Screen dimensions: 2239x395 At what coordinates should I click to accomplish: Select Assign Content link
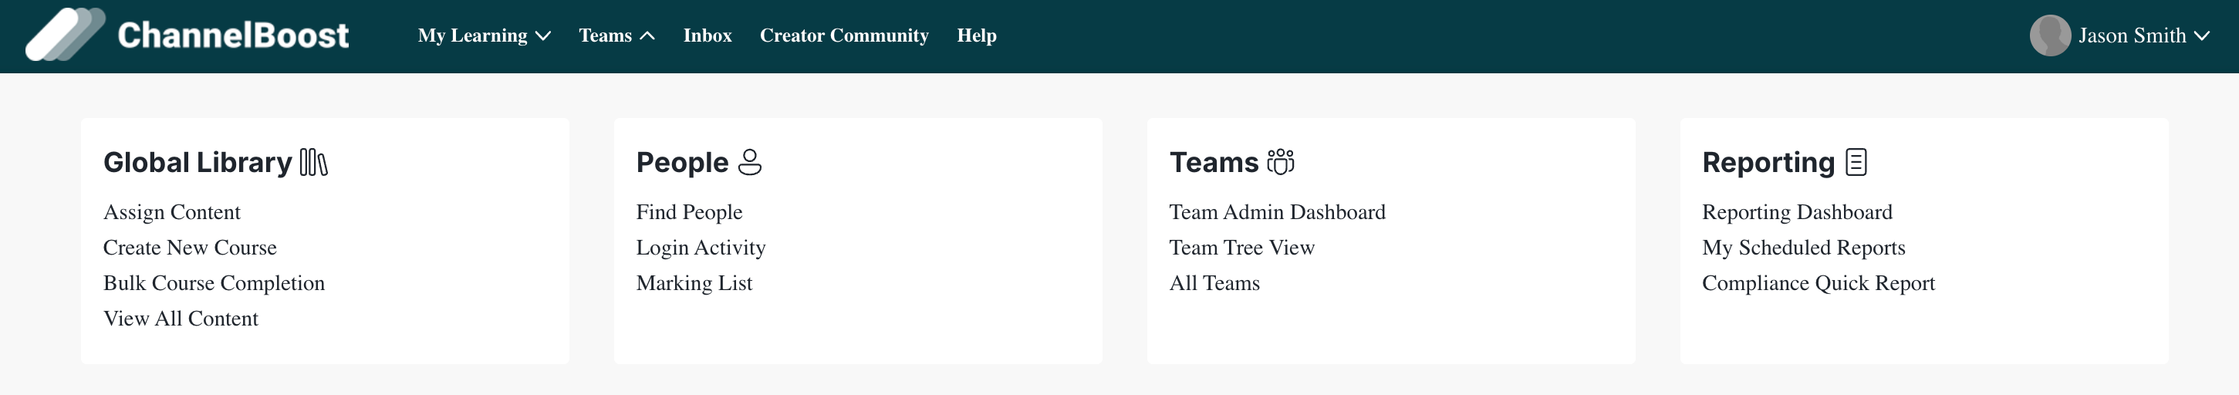(x=171, y=212)
